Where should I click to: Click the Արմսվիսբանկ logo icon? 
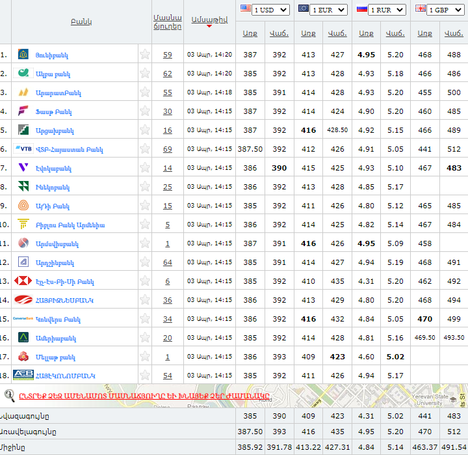pyautogui.click(x=23, y=243)
